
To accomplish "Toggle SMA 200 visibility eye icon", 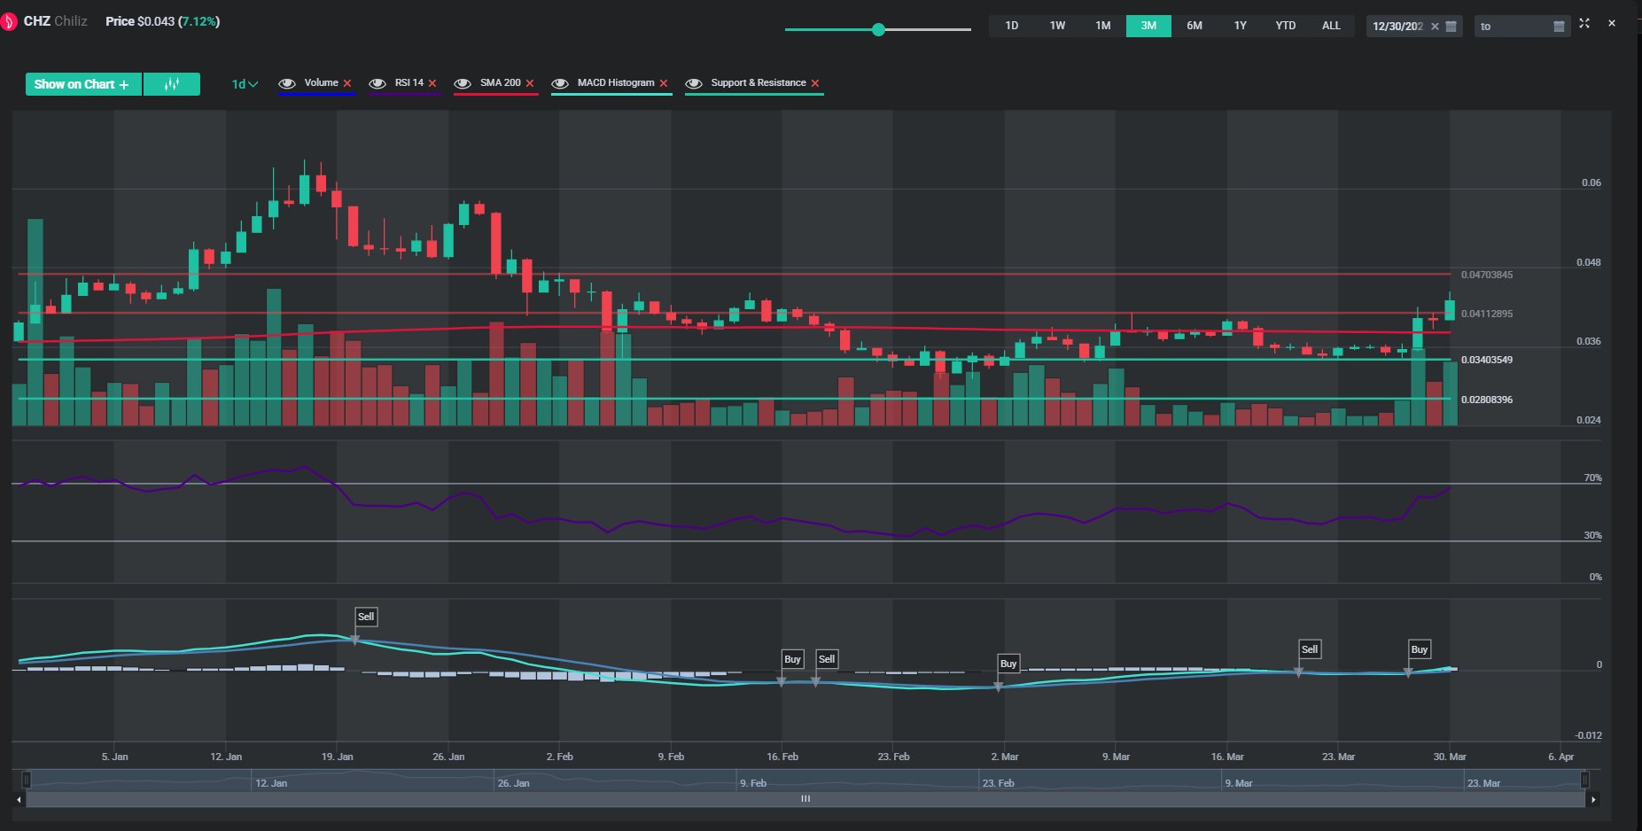I will (x=463, y=83).
